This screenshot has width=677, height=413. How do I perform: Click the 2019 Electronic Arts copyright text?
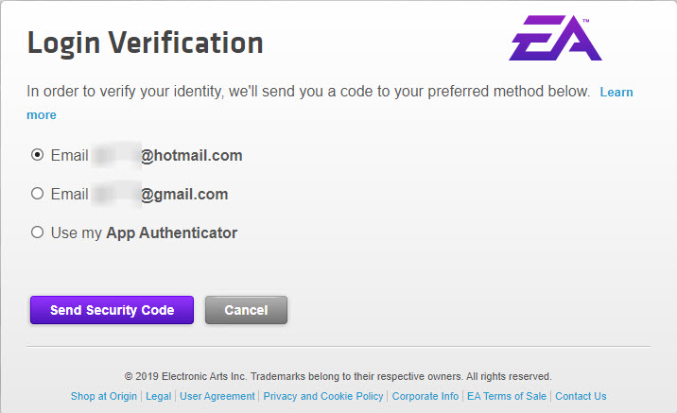[338, 376]
